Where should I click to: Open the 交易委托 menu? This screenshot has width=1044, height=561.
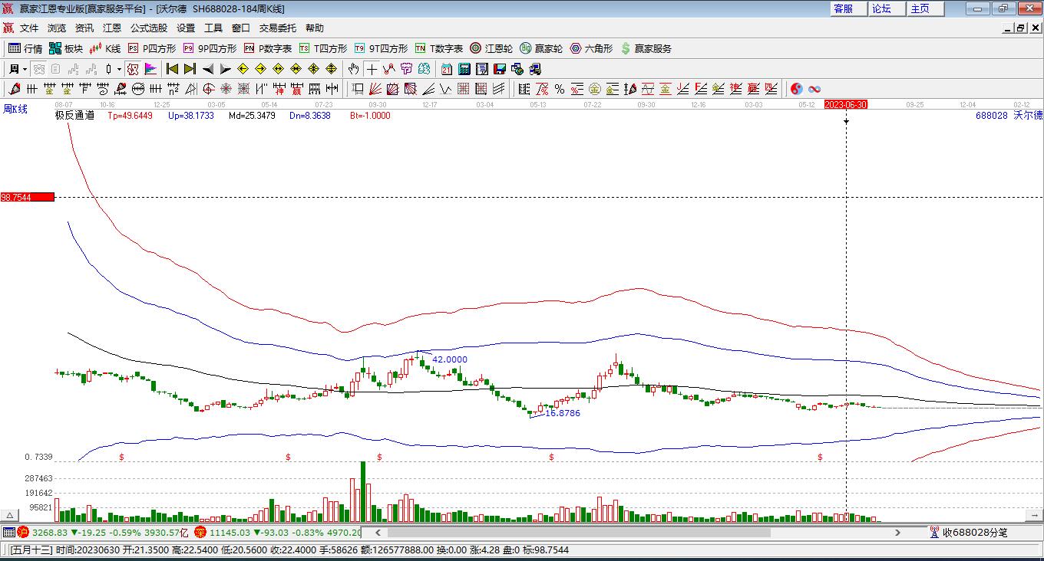pos(278,28)
